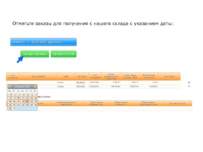Click 'Оформить самовывоз' green button
The height and width of the screenshot is (152, 203).
tap(35, 54)
